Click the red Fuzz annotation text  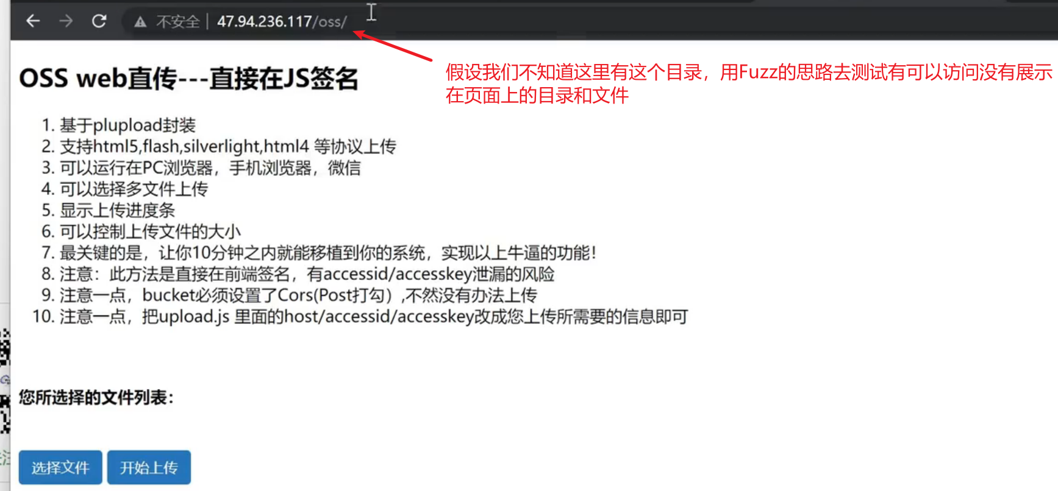(748, 83)
